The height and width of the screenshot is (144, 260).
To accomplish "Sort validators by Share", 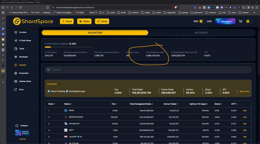I will coord(218,104).
